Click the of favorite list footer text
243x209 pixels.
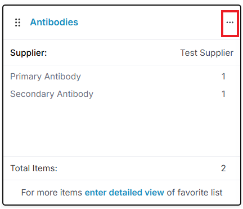click(x=195, y=193)
